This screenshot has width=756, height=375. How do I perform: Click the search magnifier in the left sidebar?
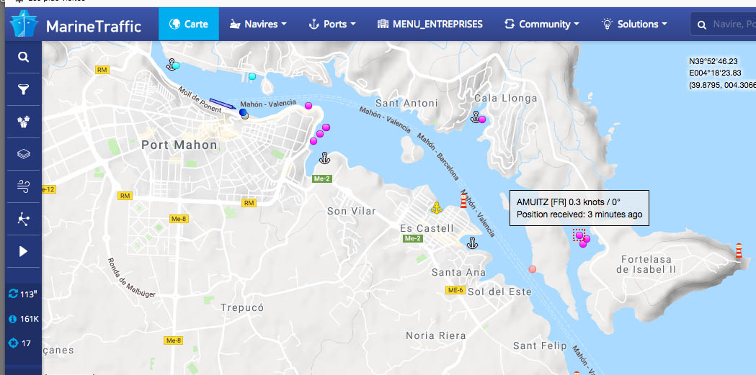point(23,58)
